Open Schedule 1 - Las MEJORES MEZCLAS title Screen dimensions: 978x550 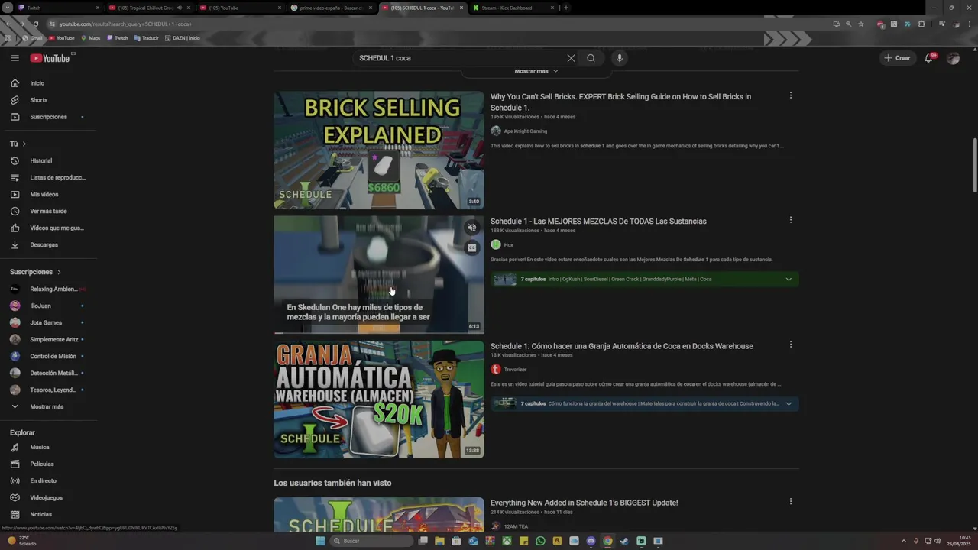click(598, 222)
